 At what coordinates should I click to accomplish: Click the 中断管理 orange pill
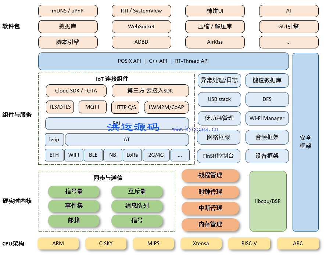click(210, 208)
